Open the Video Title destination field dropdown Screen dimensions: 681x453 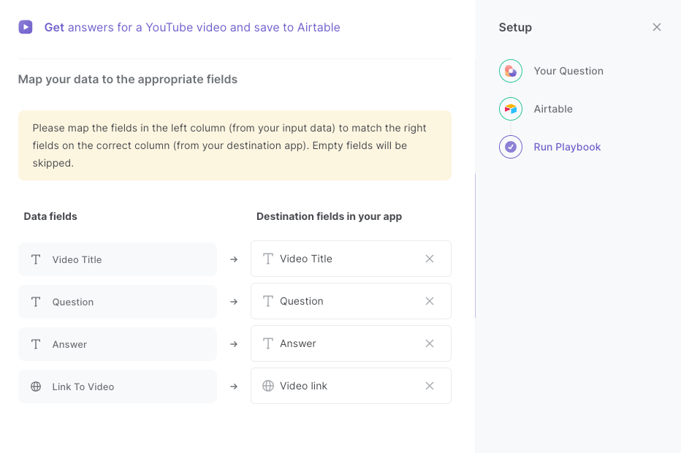[x=351, y=259]
